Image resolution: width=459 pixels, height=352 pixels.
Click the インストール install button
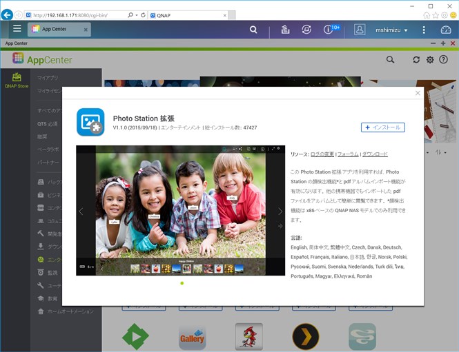(383, 127)
